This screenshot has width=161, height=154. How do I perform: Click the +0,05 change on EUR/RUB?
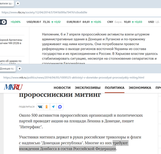coord(96,22)
